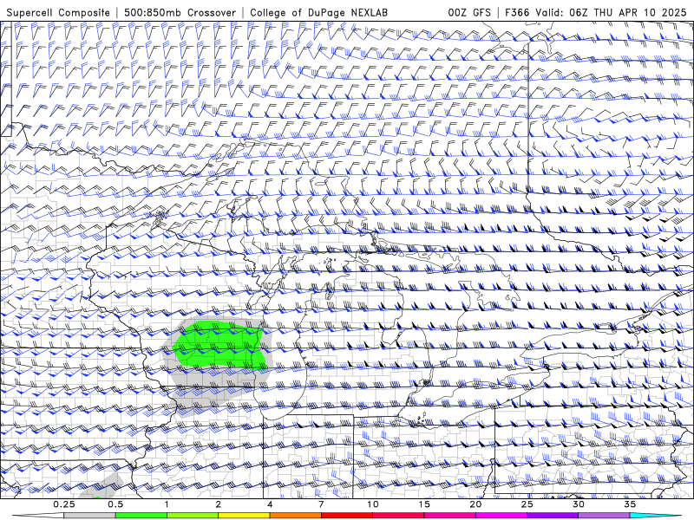The image size is (694, 520).
Task: Click the colorbar label '35'
Action: point(630,504)
